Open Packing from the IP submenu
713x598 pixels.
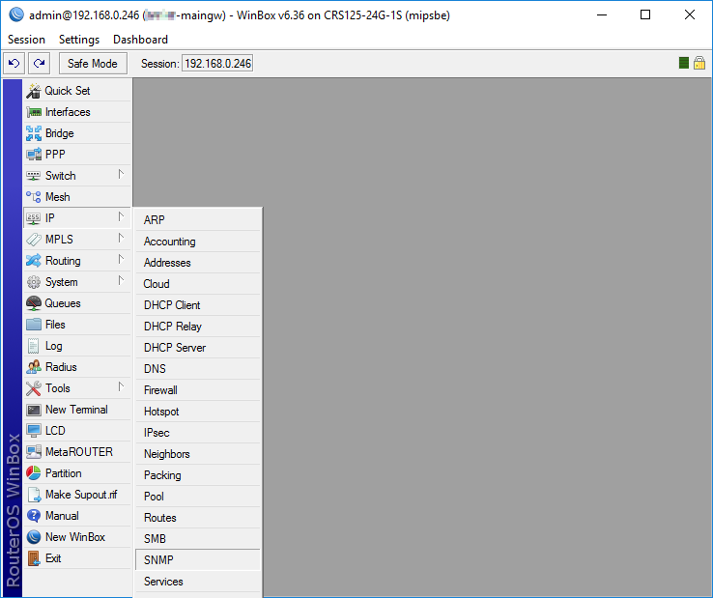click(198, 475)
